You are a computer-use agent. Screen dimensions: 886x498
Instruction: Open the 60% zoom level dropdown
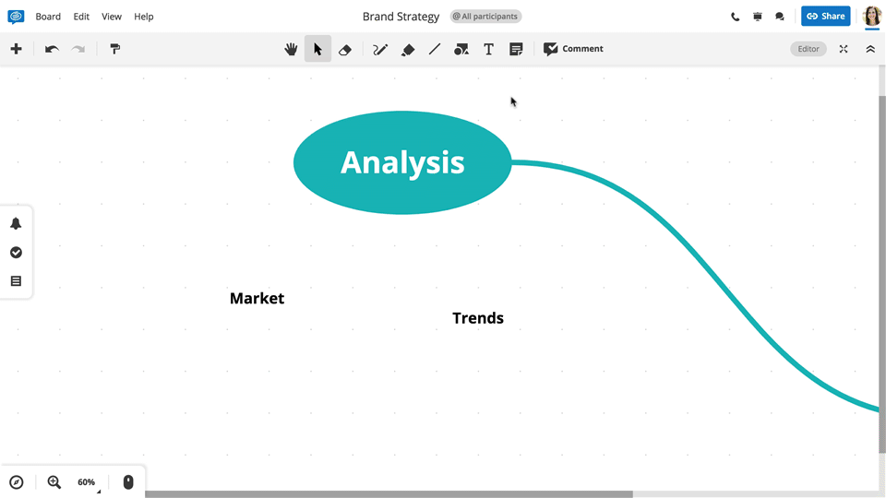pyautogui.click(x=88, y=482)
